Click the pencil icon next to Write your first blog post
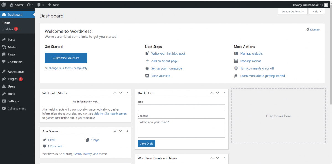Viewport: 332px width, 164px height. click(147, 53)
